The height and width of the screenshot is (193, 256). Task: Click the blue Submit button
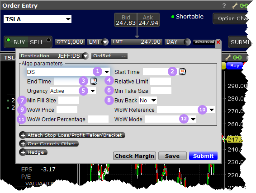(x=203, y=156)
